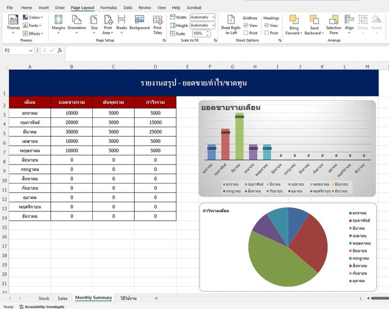
Task: Click the formula bar input field
Action: [x=227, y=53]
